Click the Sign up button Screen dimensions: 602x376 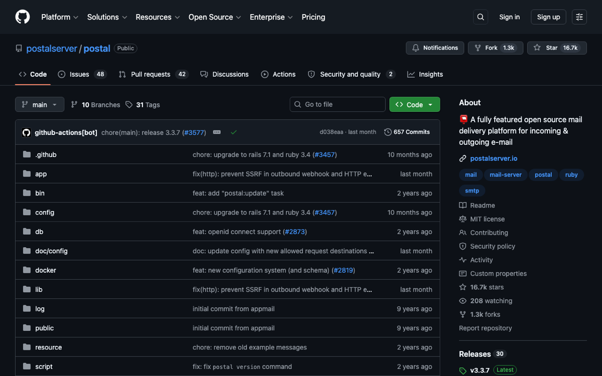(x=548, y=17)
